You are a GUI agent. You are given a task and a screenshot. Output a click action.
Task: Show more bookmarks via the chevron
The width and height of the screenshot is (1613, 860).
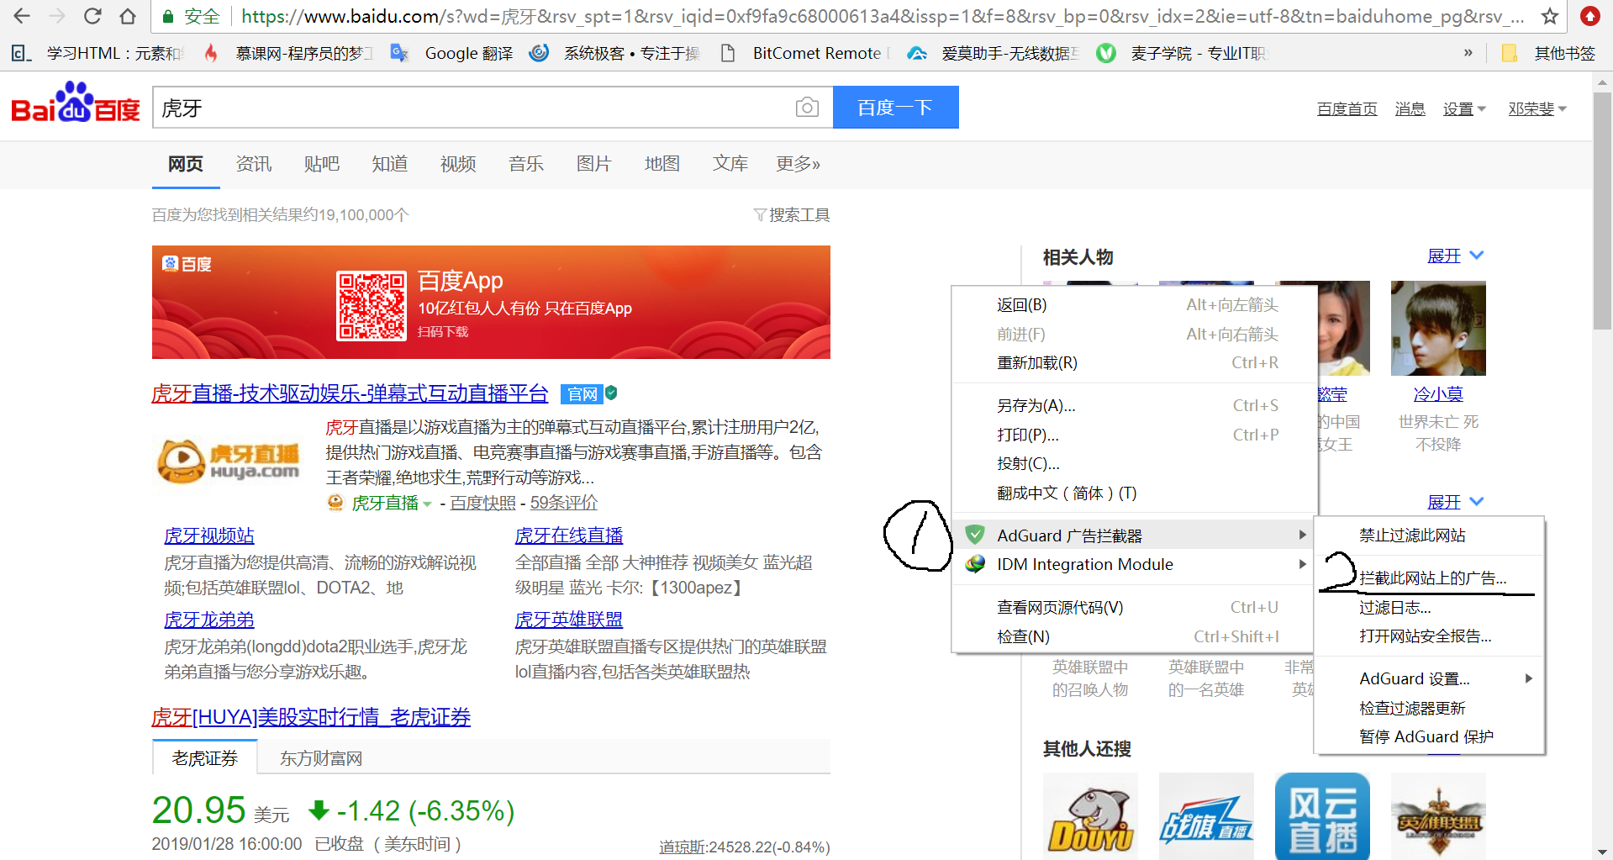[1468, 53]
